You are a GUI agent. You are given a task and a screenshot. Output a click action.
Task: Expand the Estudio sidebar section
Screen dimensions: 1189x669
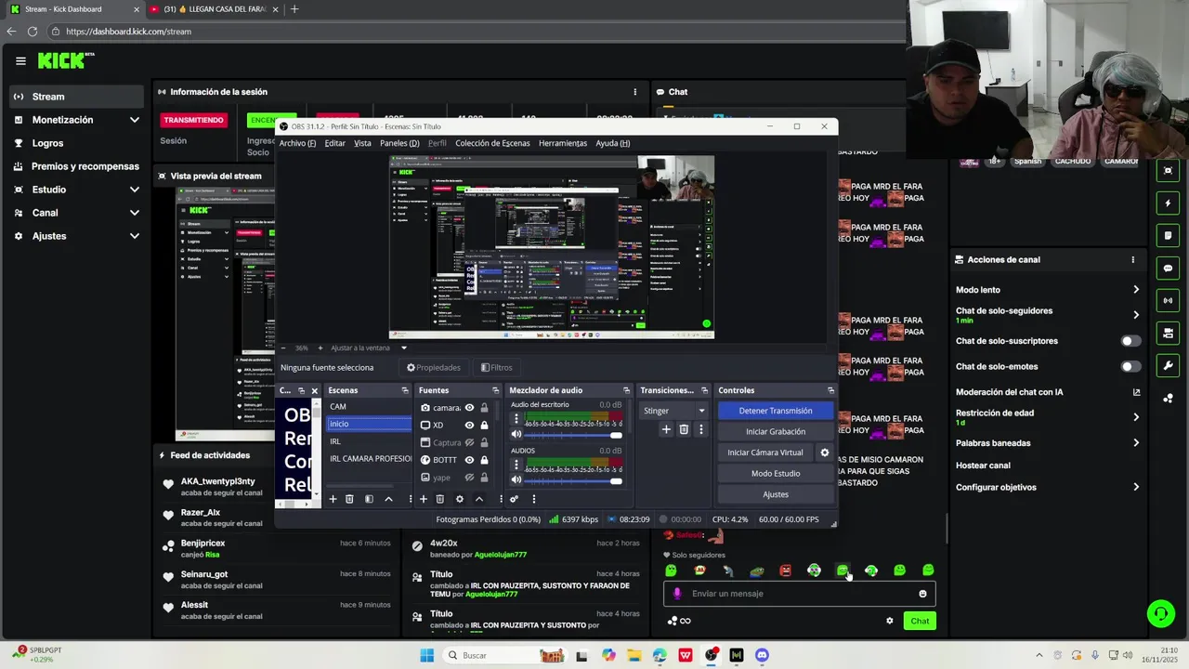134,190
